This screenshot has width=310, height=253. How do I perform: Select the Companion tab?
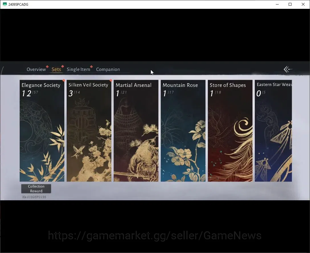[108, 70]
